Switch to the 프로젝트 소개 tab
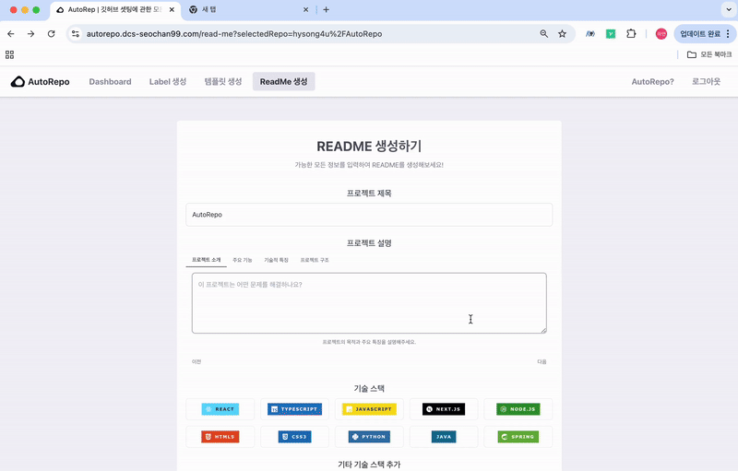 click(x=206, y=260)
